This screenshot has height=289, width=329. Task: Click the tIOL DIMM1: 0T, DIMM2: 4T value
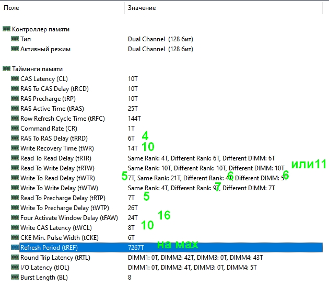(192, 268)
